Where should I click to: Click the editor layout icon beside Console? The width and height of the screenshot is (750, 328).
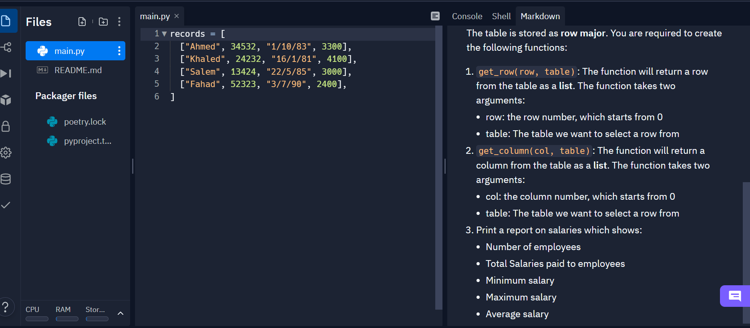pos(435,16)
